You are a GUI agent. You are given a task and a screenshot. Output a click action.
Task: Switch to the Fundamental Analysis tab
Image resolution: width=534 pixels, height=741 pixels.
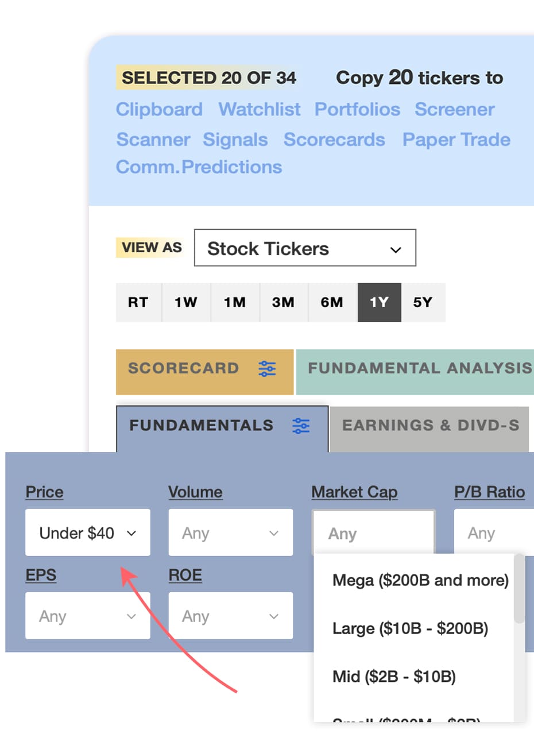coord(419,369)
